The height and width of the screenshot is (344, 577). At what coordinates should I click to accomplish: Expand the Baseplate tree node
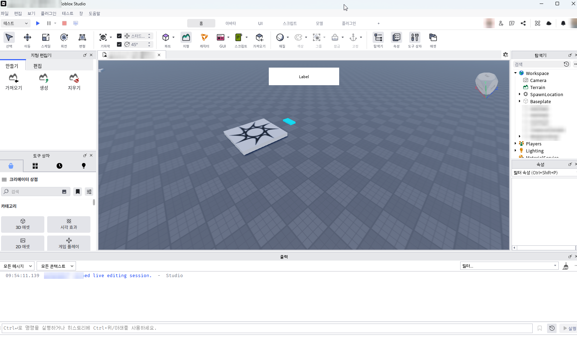point(520,101)
